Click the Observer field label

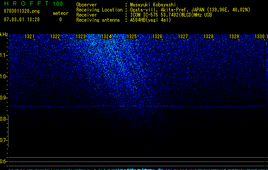pos(86,5)
